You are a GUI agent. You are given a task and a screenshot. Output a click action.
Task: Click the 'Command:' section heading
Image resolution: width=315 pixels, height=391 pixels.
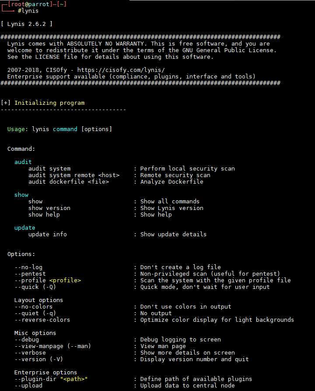coord(21,149)
